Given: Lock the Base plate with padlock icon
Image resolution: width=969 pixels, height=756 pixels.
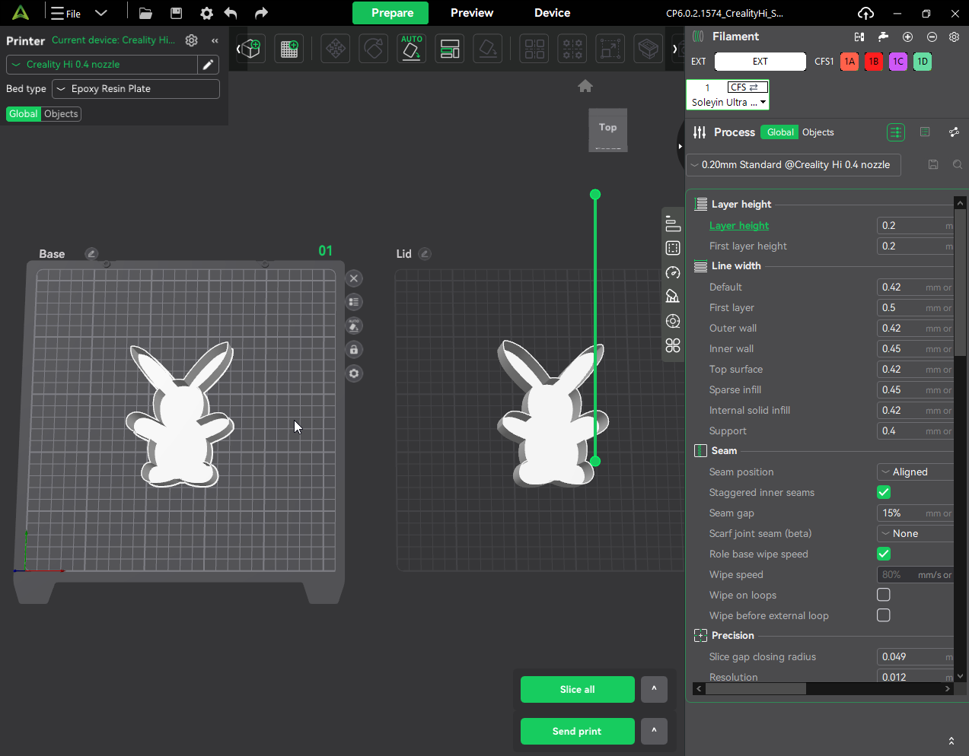Looking at the screenshot, I should click(354, 350).
